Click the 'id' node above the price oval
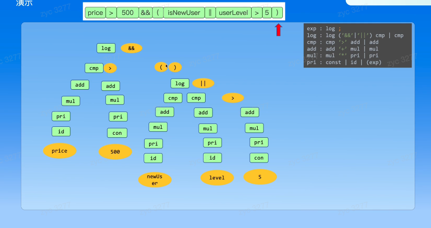This screenshot has height=228, width=431. pos(61,131)
